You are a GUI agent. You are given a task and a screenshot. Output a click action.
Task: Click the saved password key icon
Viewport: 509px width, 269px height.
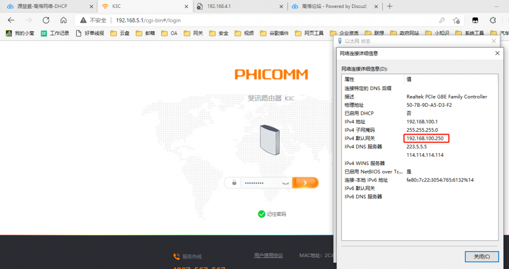pos(441,20)
